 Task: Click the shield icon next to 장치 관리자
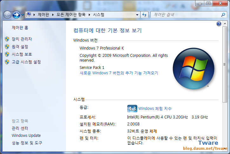[x=7, y=39]
